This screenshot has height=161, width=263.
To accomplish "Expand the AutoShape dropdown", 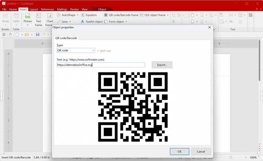I will tap(77, 15).
